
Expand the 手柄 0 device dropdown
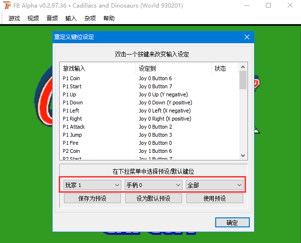pyautogui.click(x=154, y=185)
